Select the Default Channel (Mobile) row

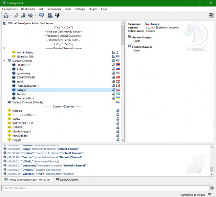pos(28,102)
